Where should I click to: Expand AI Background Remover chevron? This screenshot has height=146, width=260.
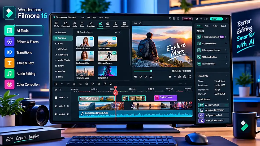[226, 50]
